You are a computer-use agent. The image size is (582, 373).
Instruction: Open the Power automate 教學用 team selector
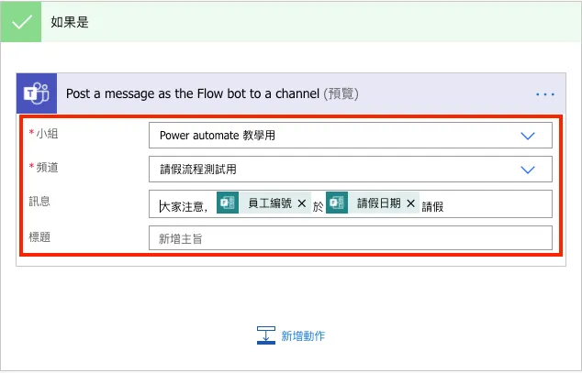(x=351, y=136)
